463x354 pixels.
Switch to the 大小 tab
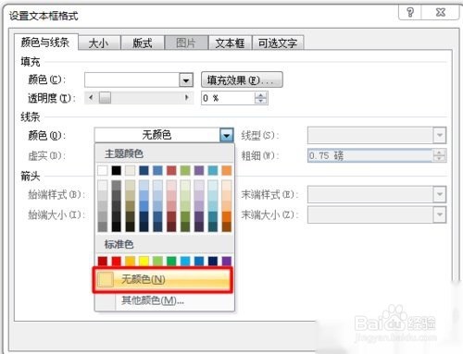99,43
